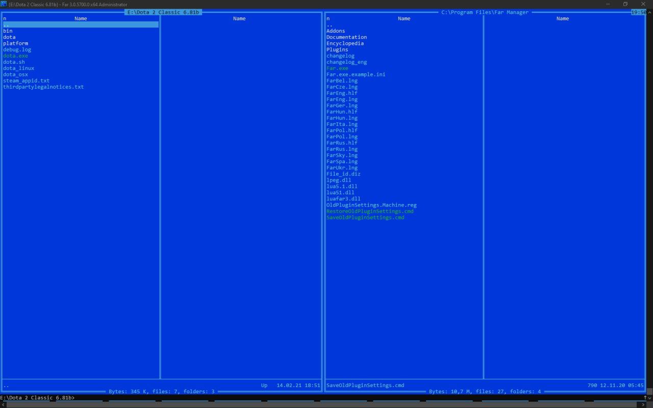This screenshot has height=408, width=653.
Task: Click the 19:50 clock in the corner
Action: 638,12
